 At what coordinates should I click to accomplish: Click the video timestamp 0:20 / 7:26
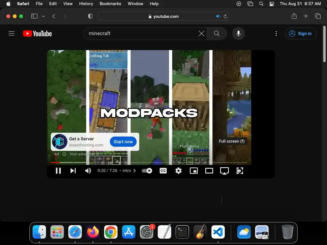[x=107, y=171]
